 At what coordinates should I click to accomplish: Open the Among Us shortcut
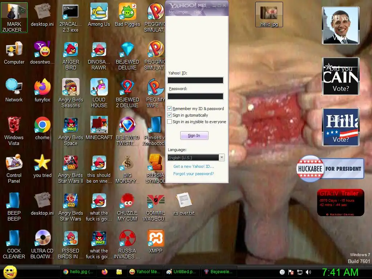tap(99, 15)
